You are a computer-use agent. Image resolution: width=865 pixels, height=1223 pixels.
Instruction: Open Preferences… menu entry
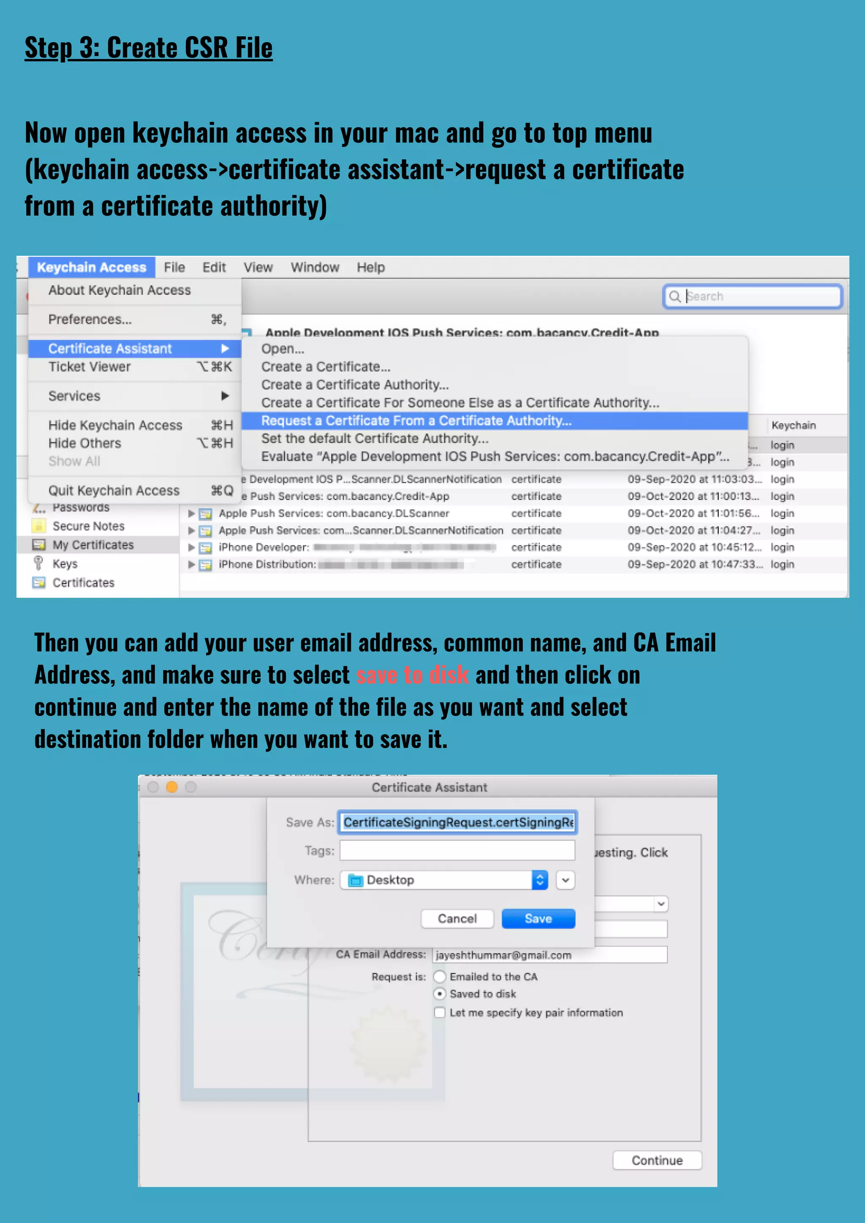point(135,320)
